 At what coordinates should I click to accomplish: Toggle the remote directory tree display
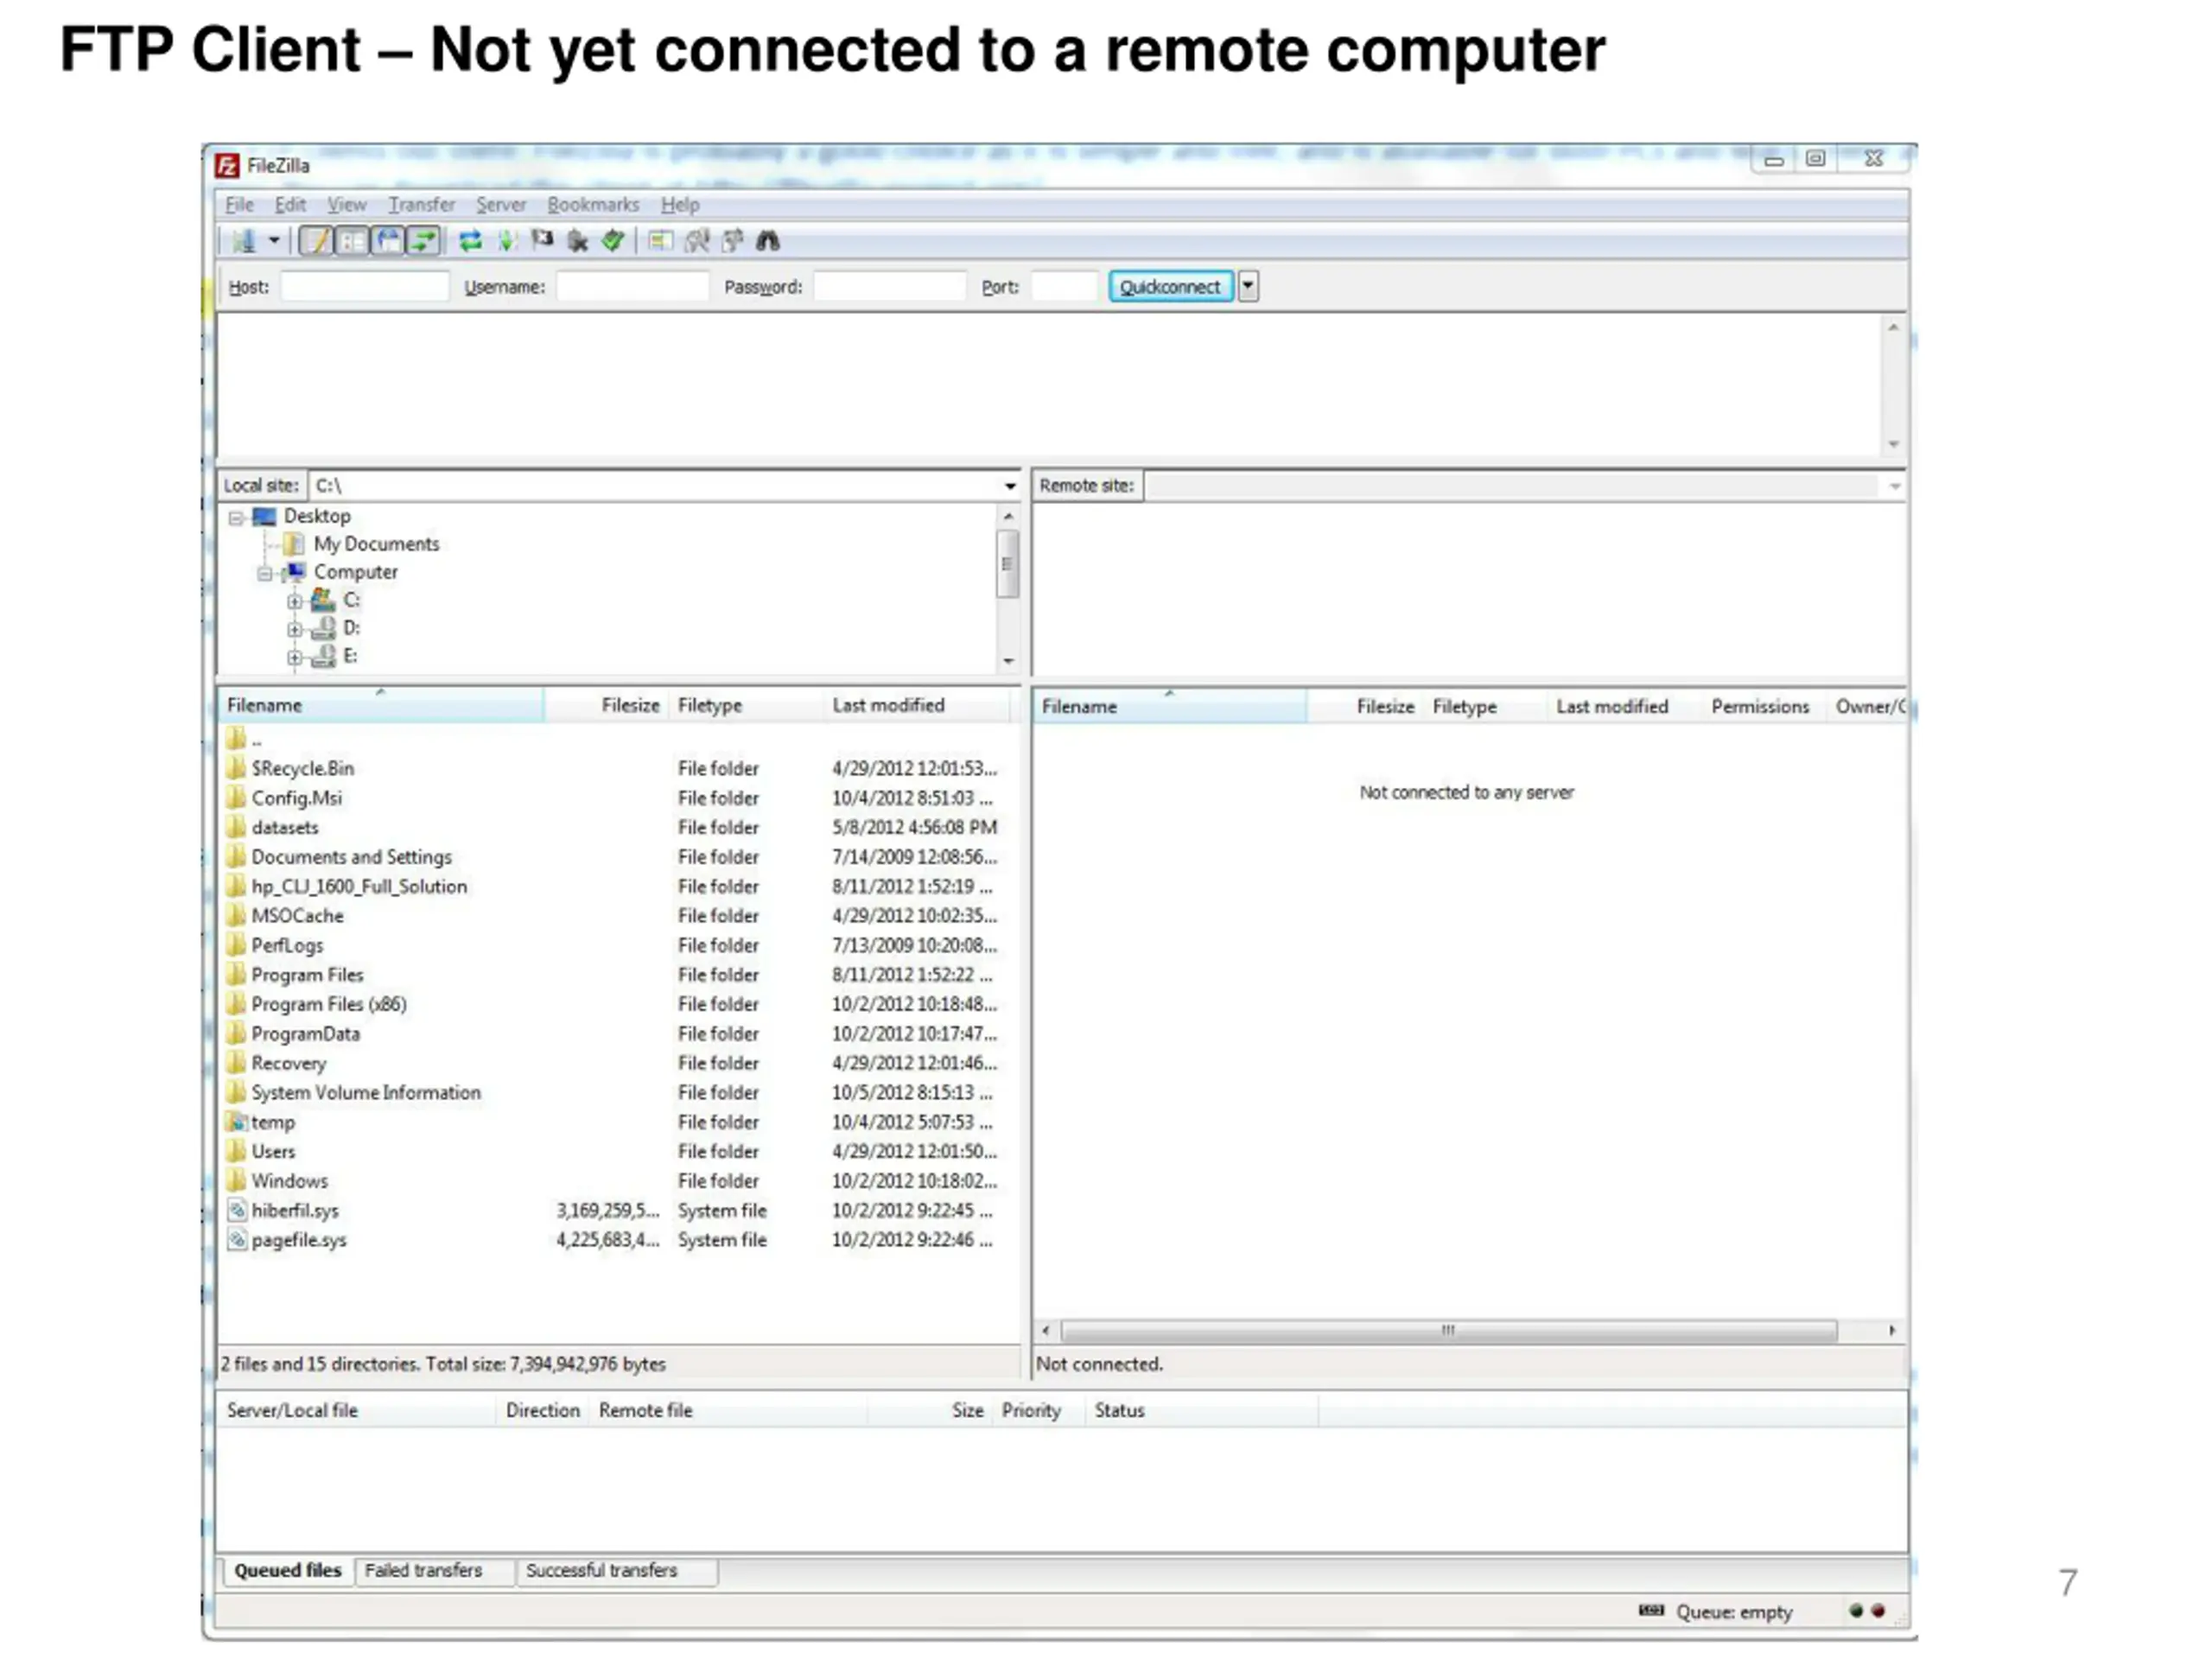pyautogui.click(x=388, y=241)
